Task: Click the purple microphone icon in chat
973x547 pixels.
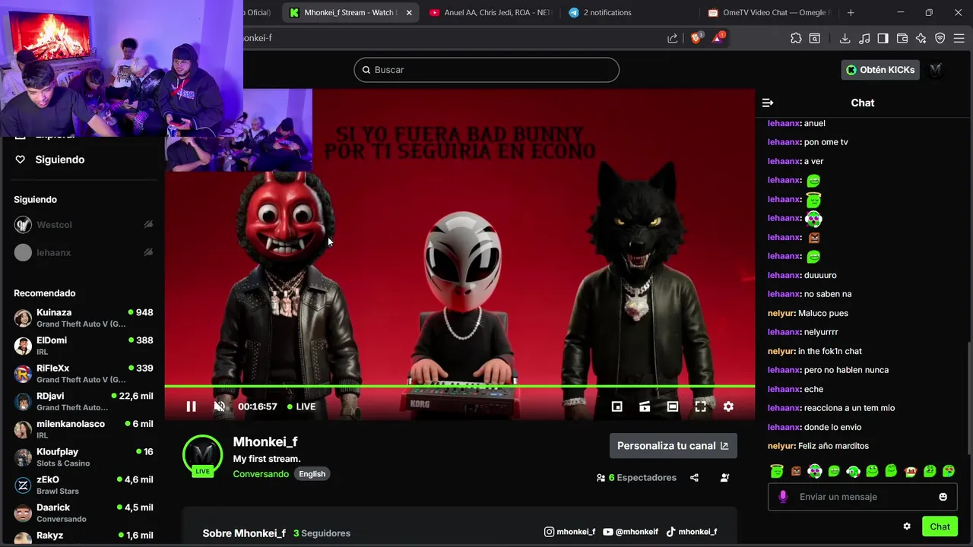Action: coord(783,497)
